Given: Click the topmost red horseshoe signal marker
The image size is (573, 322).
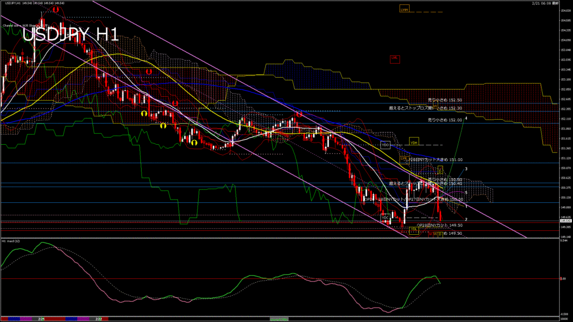Looking at the screenshot, I should pyautogui.click(x=56, y=10).
